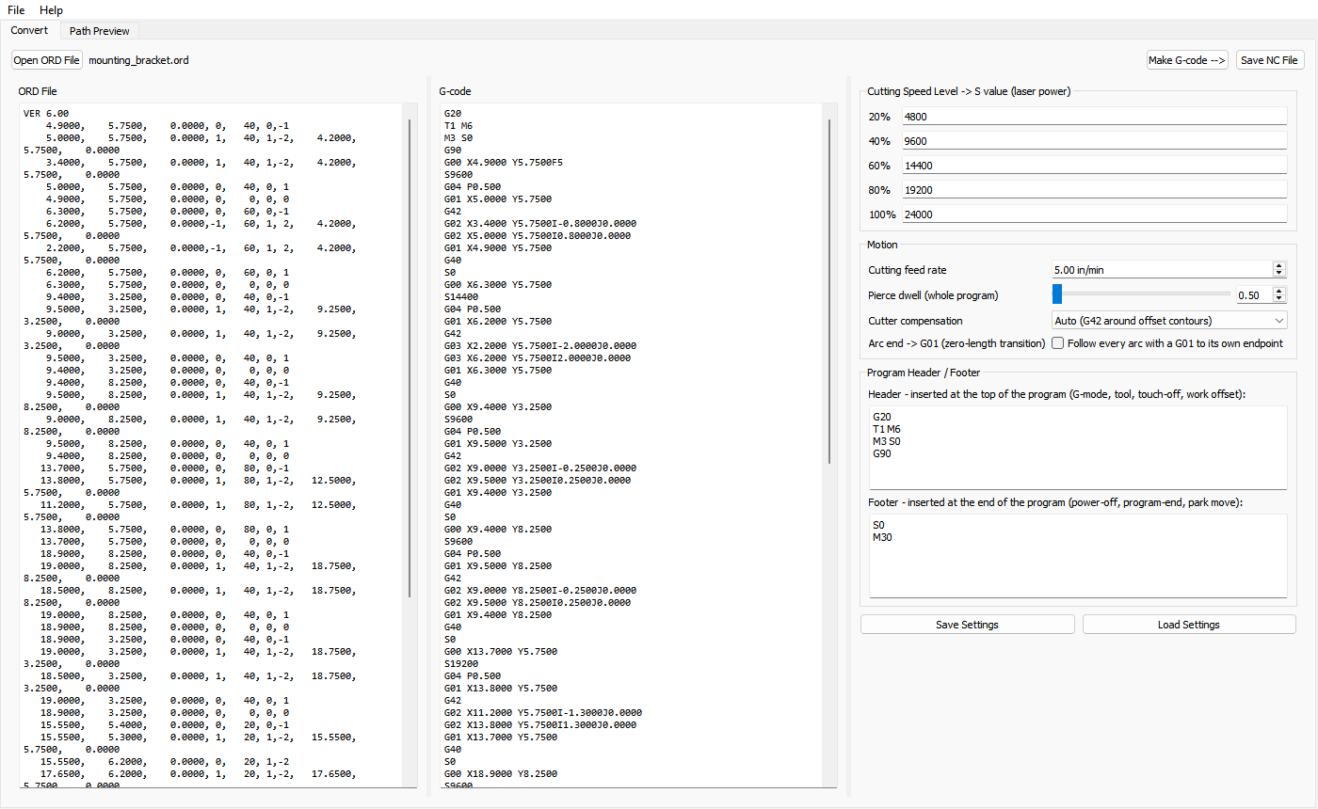The width and height of the screenshot is (1318, 809).
Task: Expand the Cutter compensation dropdown
Action: [x=1169, y=321]
